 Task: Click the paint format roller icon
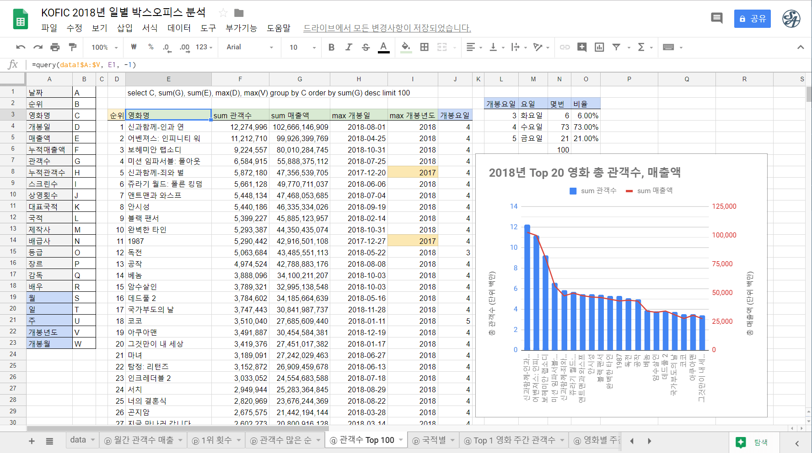[72, 47]
